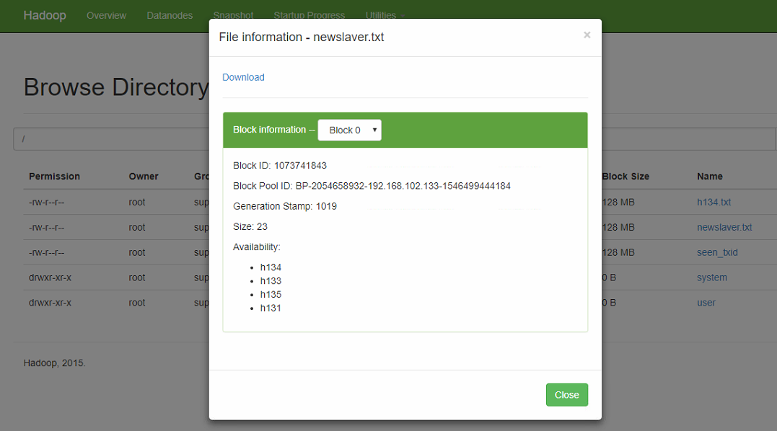Click the h135 availability entry
Image resolution: width=777 pixels, height=431 pixels.
271,295
